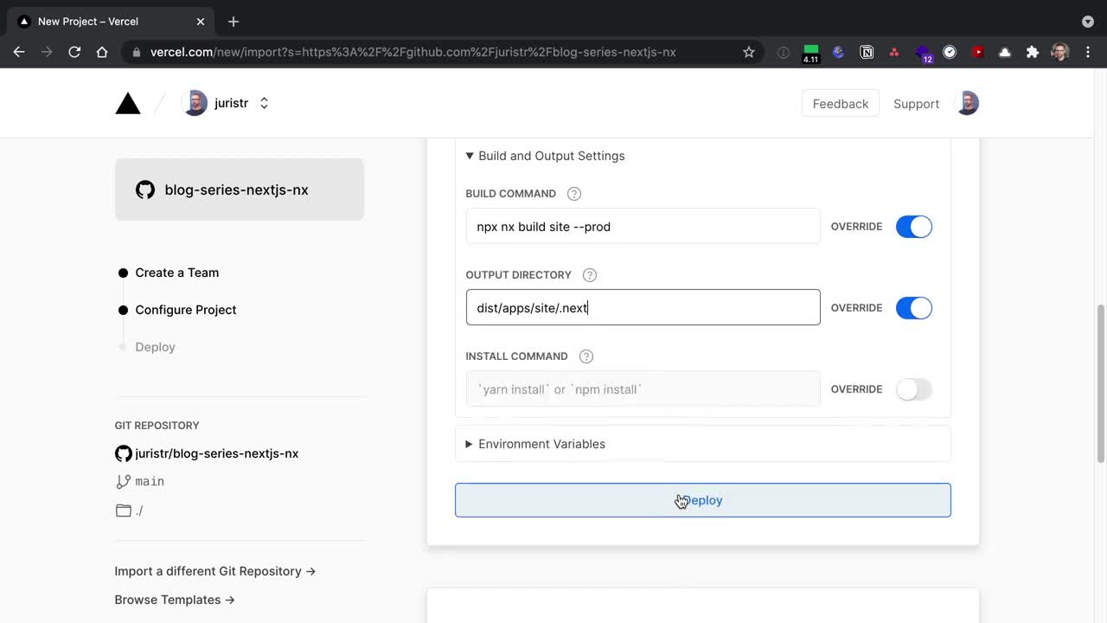Open the cloud extension icon
The width and height of the screenshot is (1107, 623).
pos(1005,52)
